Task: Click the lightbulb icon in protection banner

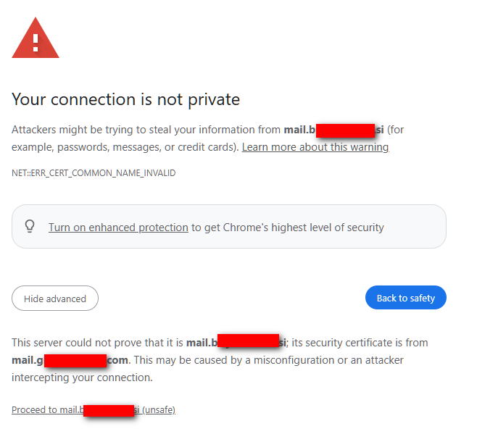Action: [30, 227]
